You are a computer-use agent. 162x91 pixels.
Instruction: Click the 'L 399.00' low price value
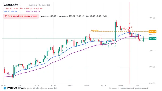coord(28,8)
